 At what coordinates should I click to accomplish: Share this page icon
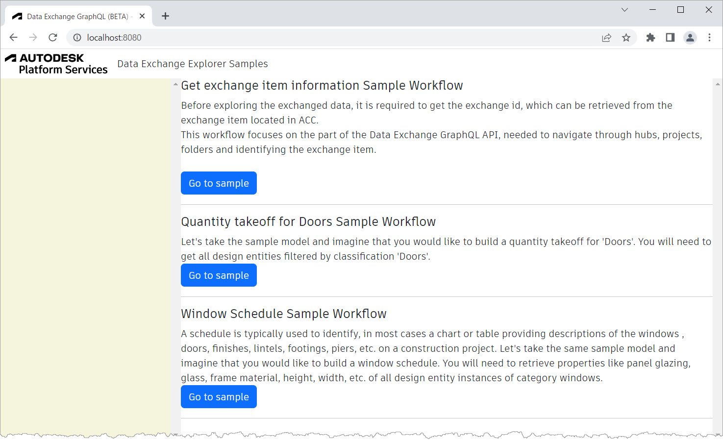point(606,38)
